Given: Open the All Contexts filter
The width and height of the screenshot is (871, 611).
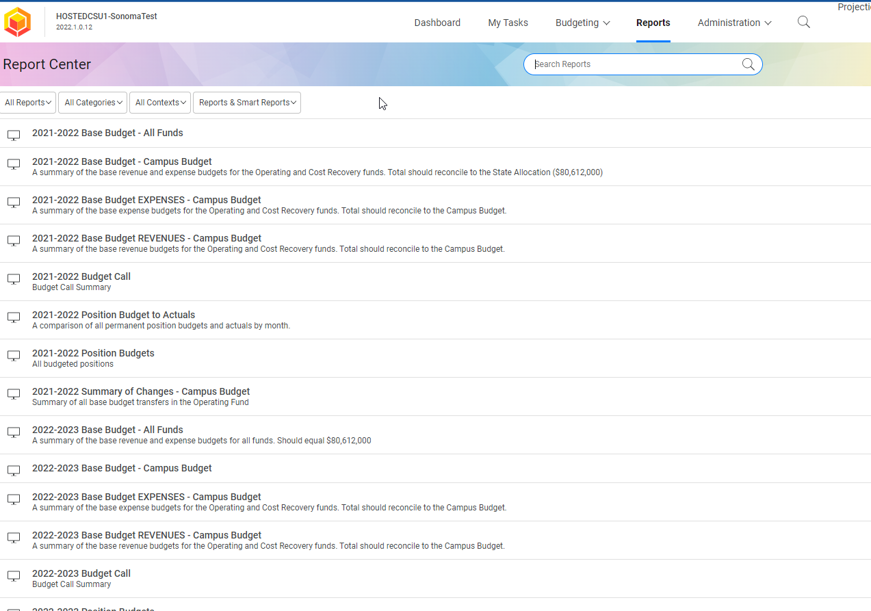Looking at the screenshot, I should [x=159, y=102].
